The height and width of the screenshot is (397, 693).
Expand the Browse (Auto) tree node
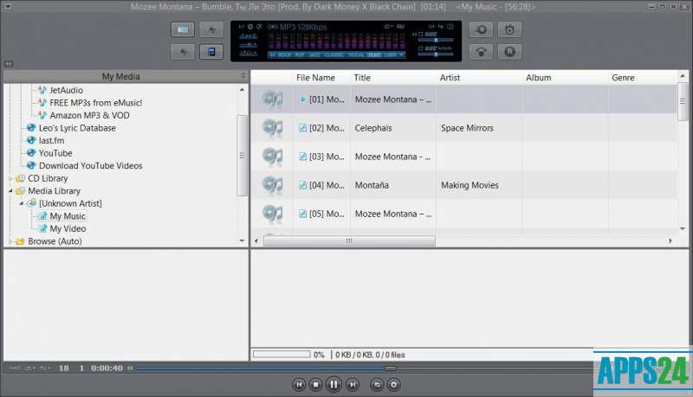click(11, 241)
